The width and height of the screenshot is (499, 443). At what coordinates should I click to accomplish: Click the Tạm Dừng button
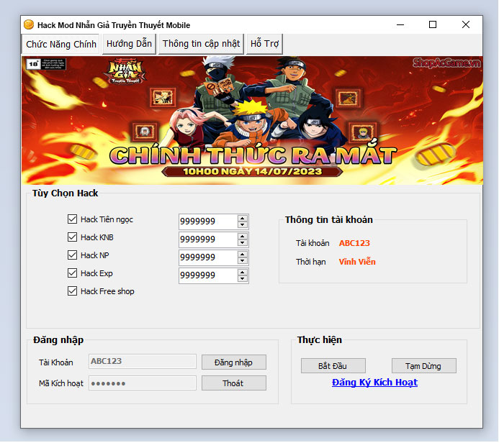tap(424, 366)
